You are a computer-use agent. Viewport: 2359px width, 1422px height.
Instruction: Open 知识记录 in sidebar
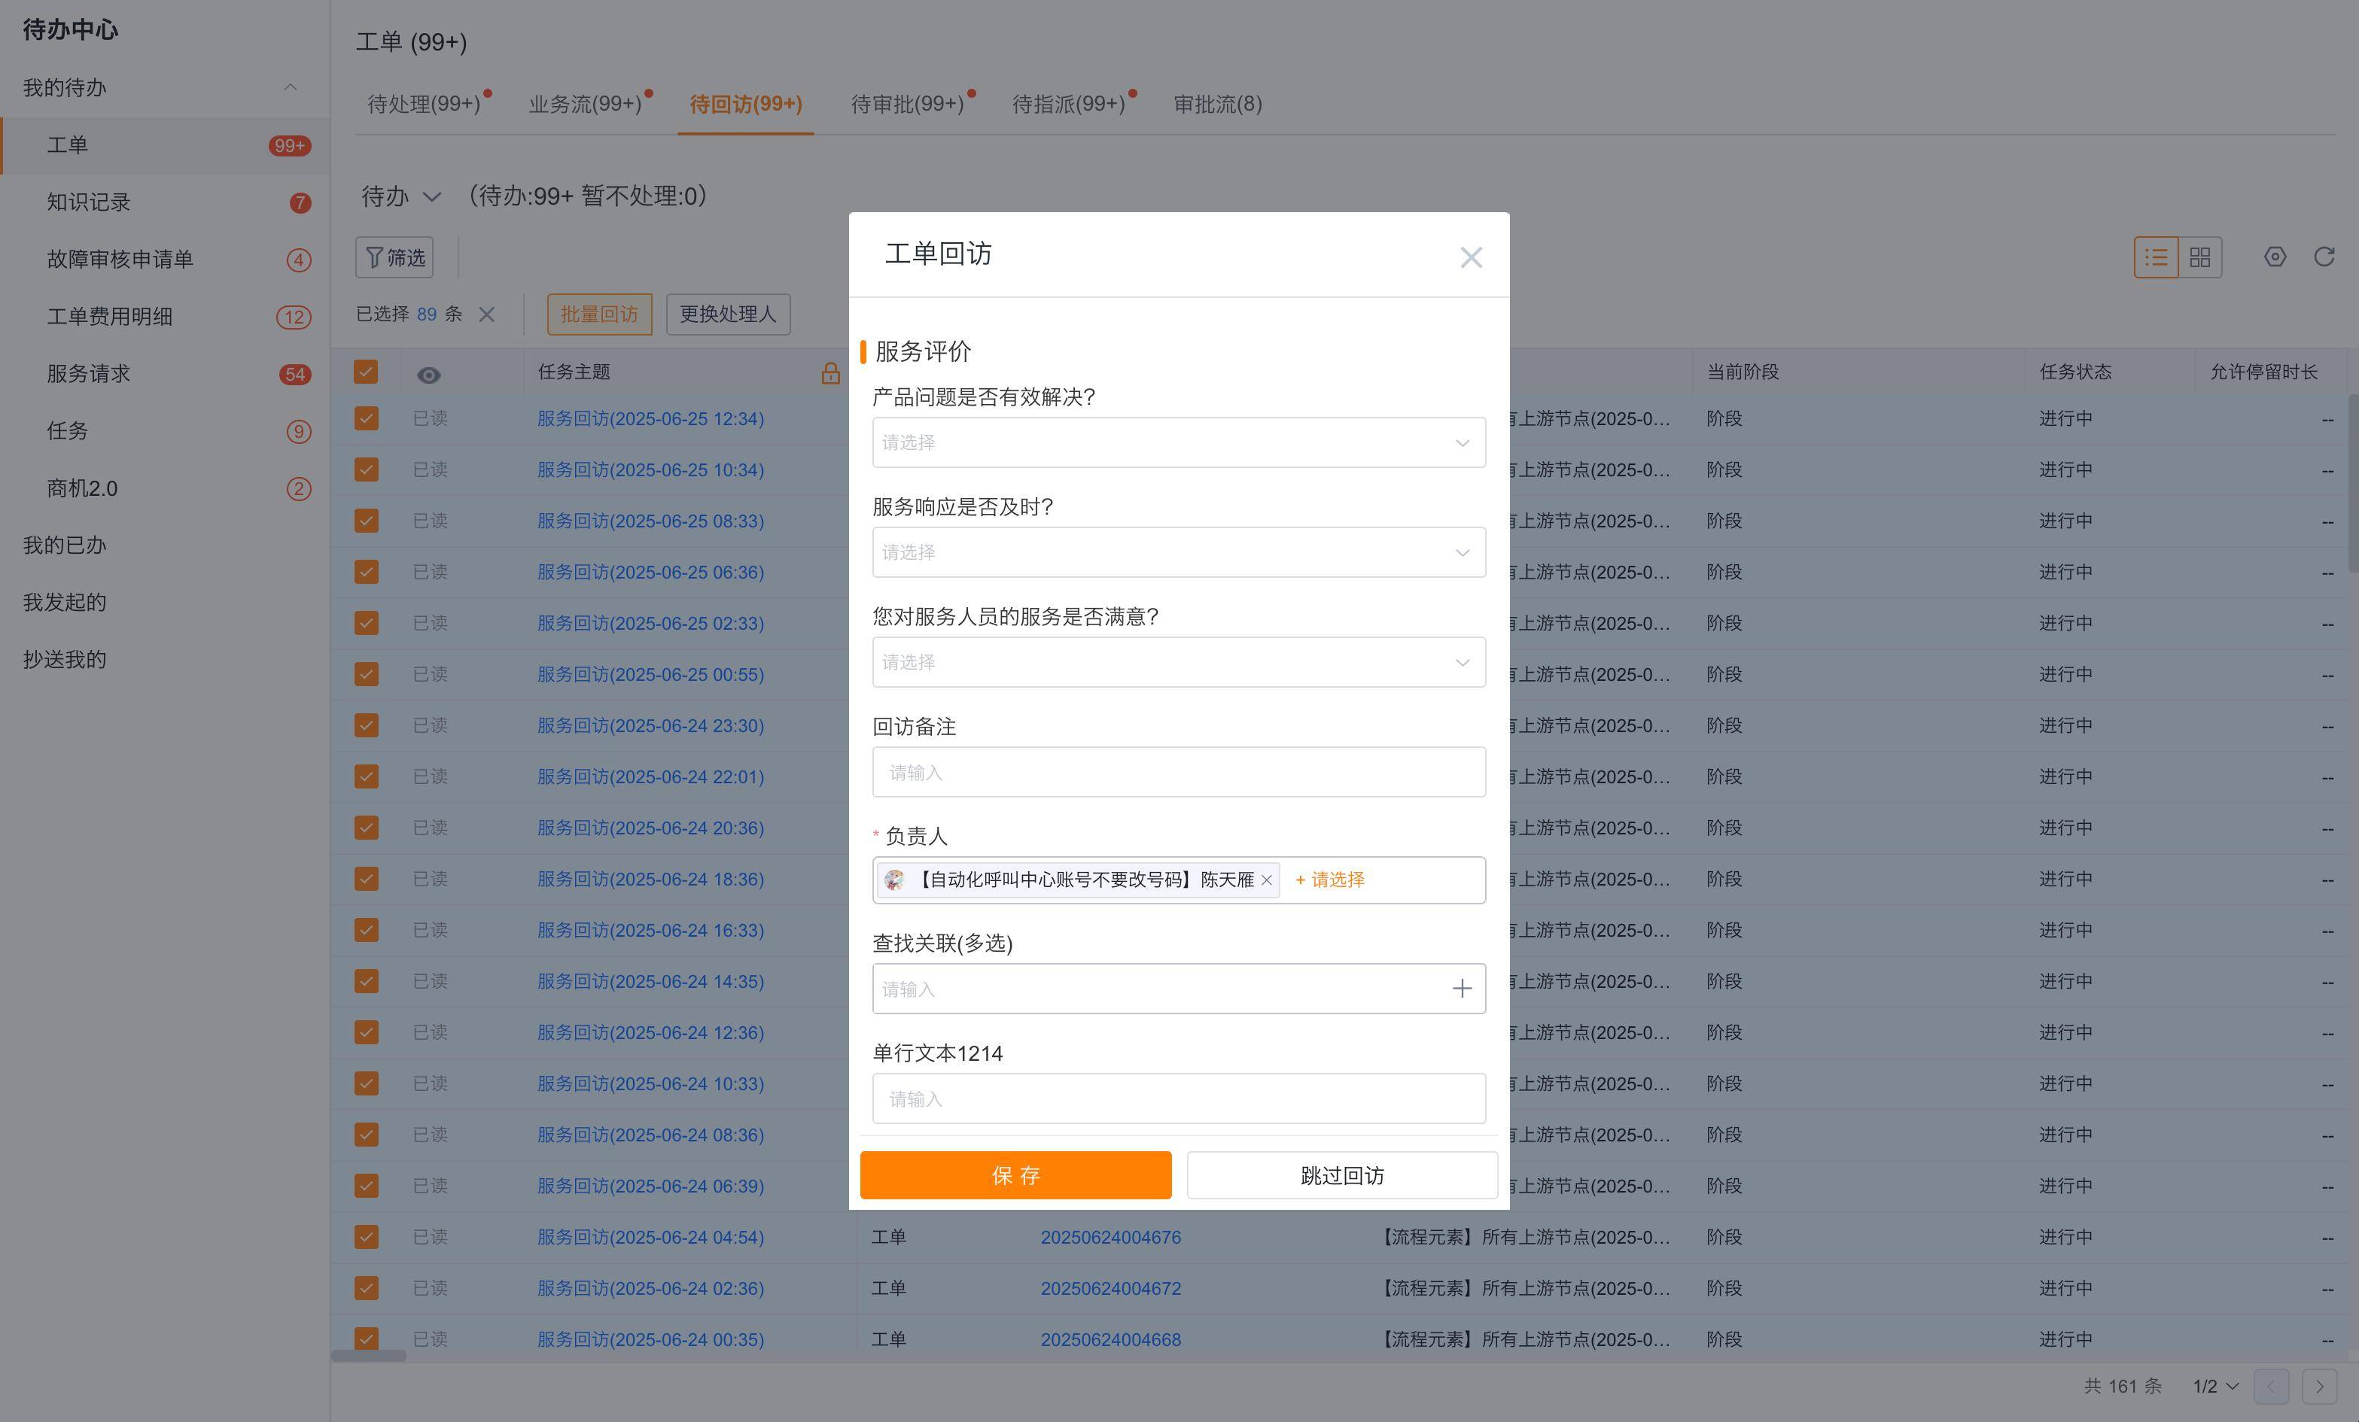[89, 202]
